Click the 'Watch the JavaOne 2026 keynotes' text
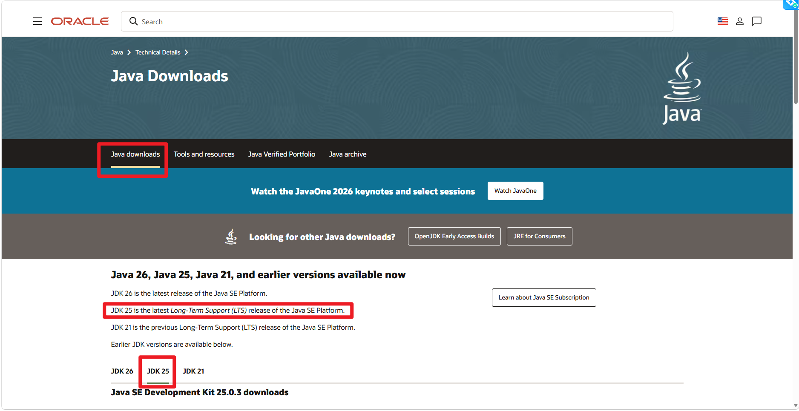This screenshot has width=799, height=411. (363, 191)
